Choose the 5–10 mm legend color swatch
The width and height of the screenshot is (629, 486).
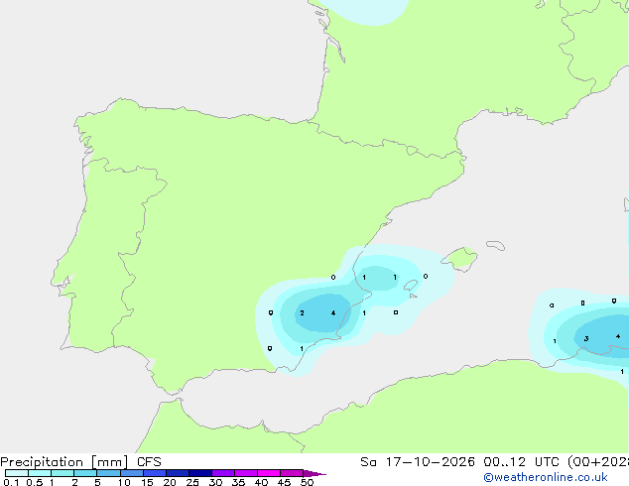click(x=108, y=473)
